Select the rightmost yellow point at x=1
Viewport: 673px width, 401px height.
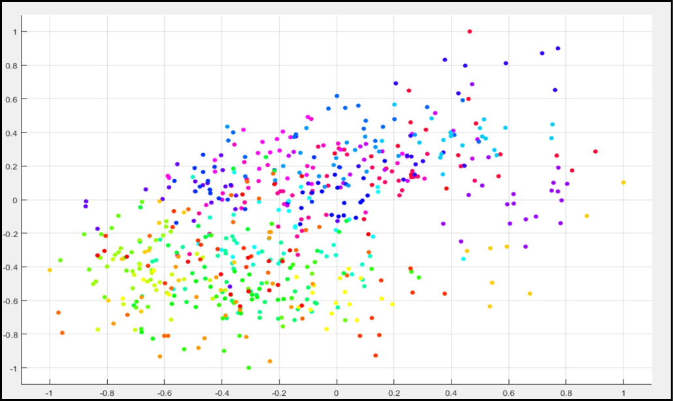[623, 183]
